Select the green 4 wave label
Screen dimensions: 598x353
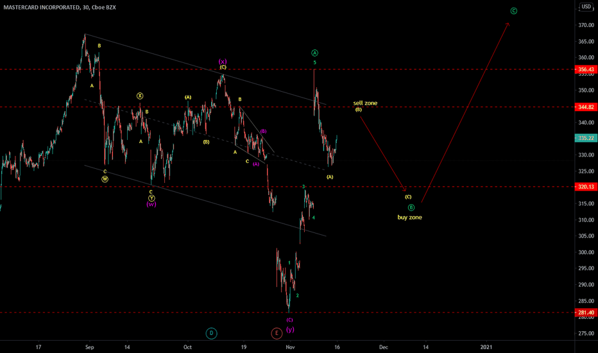point(314,218)
